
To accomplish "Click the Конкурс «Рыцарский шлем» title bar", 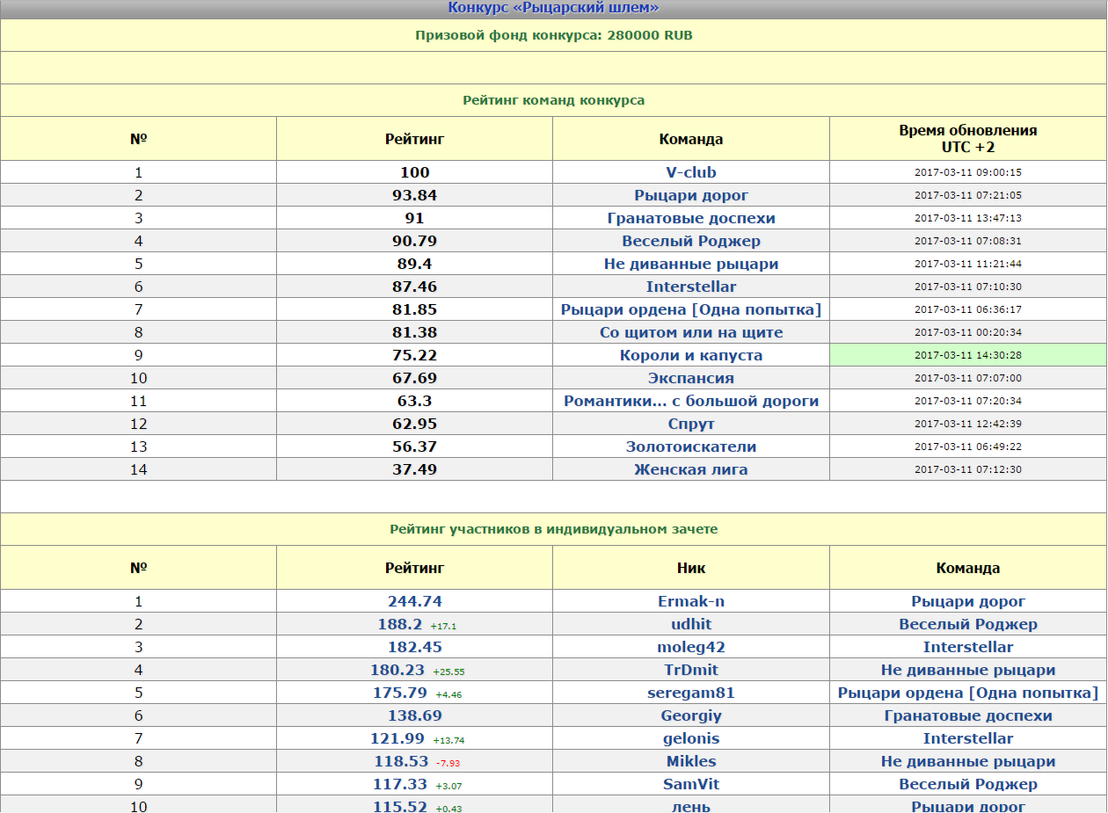I will pyautogui.click(x=554, y=8).
